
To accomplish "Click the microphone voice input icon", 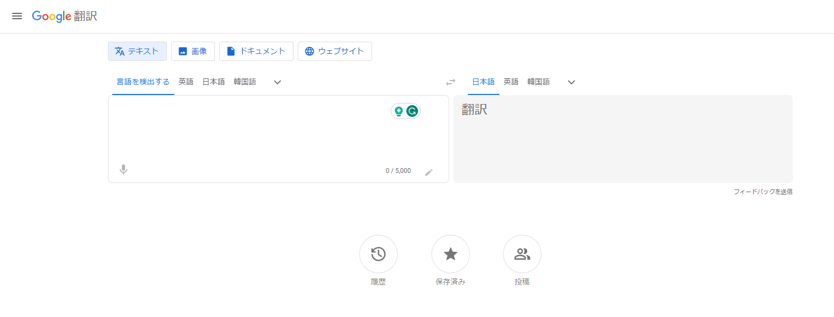I will click(x=123, y=170).
